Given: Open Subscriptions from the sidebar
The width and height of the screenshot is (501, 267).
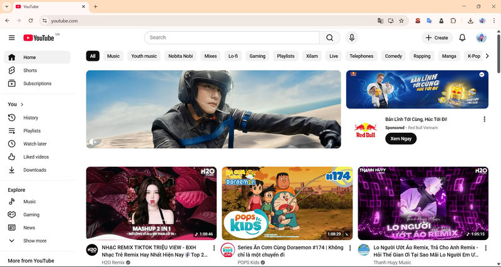Looking at the screenshot, I should click(x=37, y=83).
